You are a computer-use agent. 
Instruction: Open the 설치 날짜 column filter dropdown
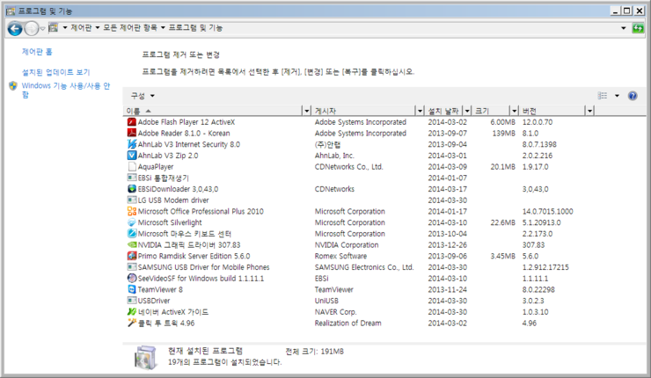pos(467,111)
